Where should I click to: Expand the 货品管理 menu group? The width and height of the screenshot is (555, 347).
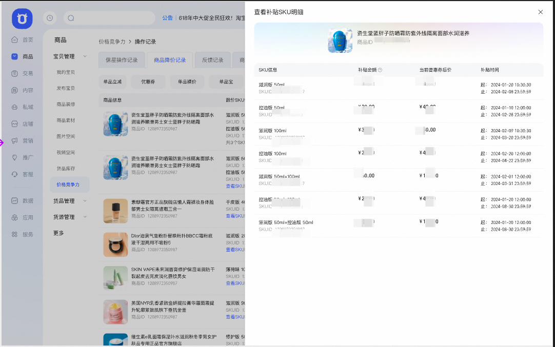[x=85, y=200]
